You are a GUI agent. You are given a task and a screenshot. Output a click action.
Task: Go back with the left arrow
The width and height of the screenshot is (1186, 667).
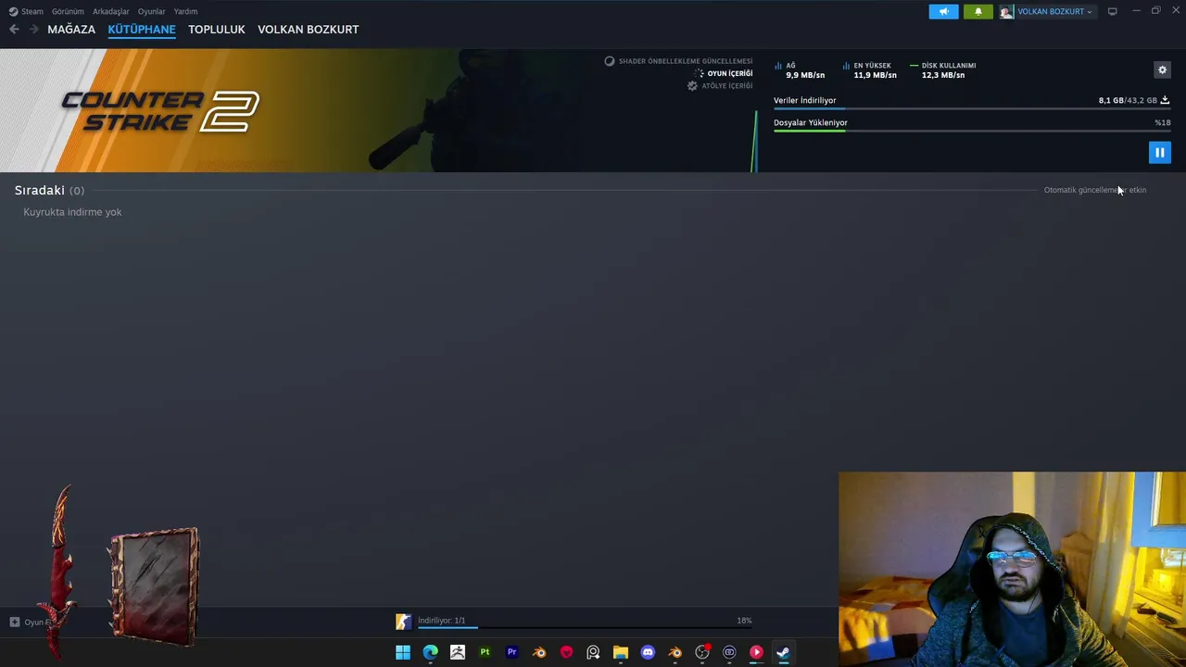14,30
